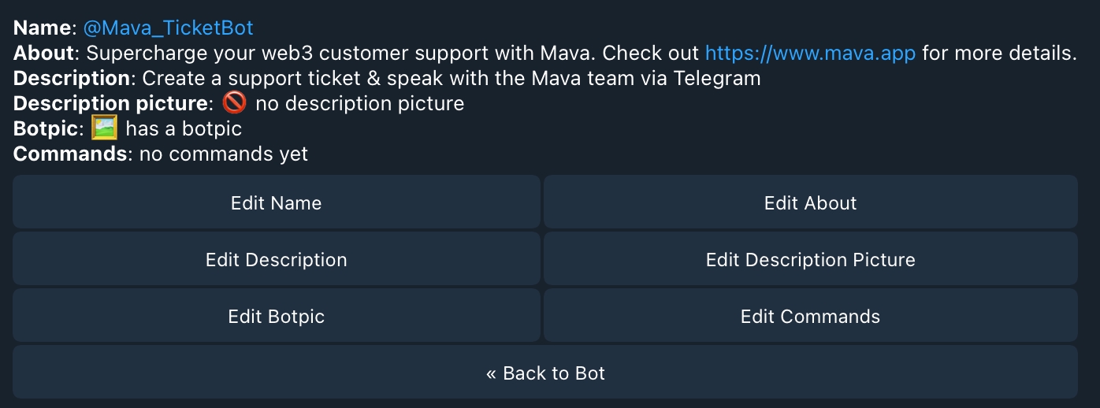Click the framed picture emoji icon
1100x408 pixels.
pyautogui.click(x=104, y=128)
